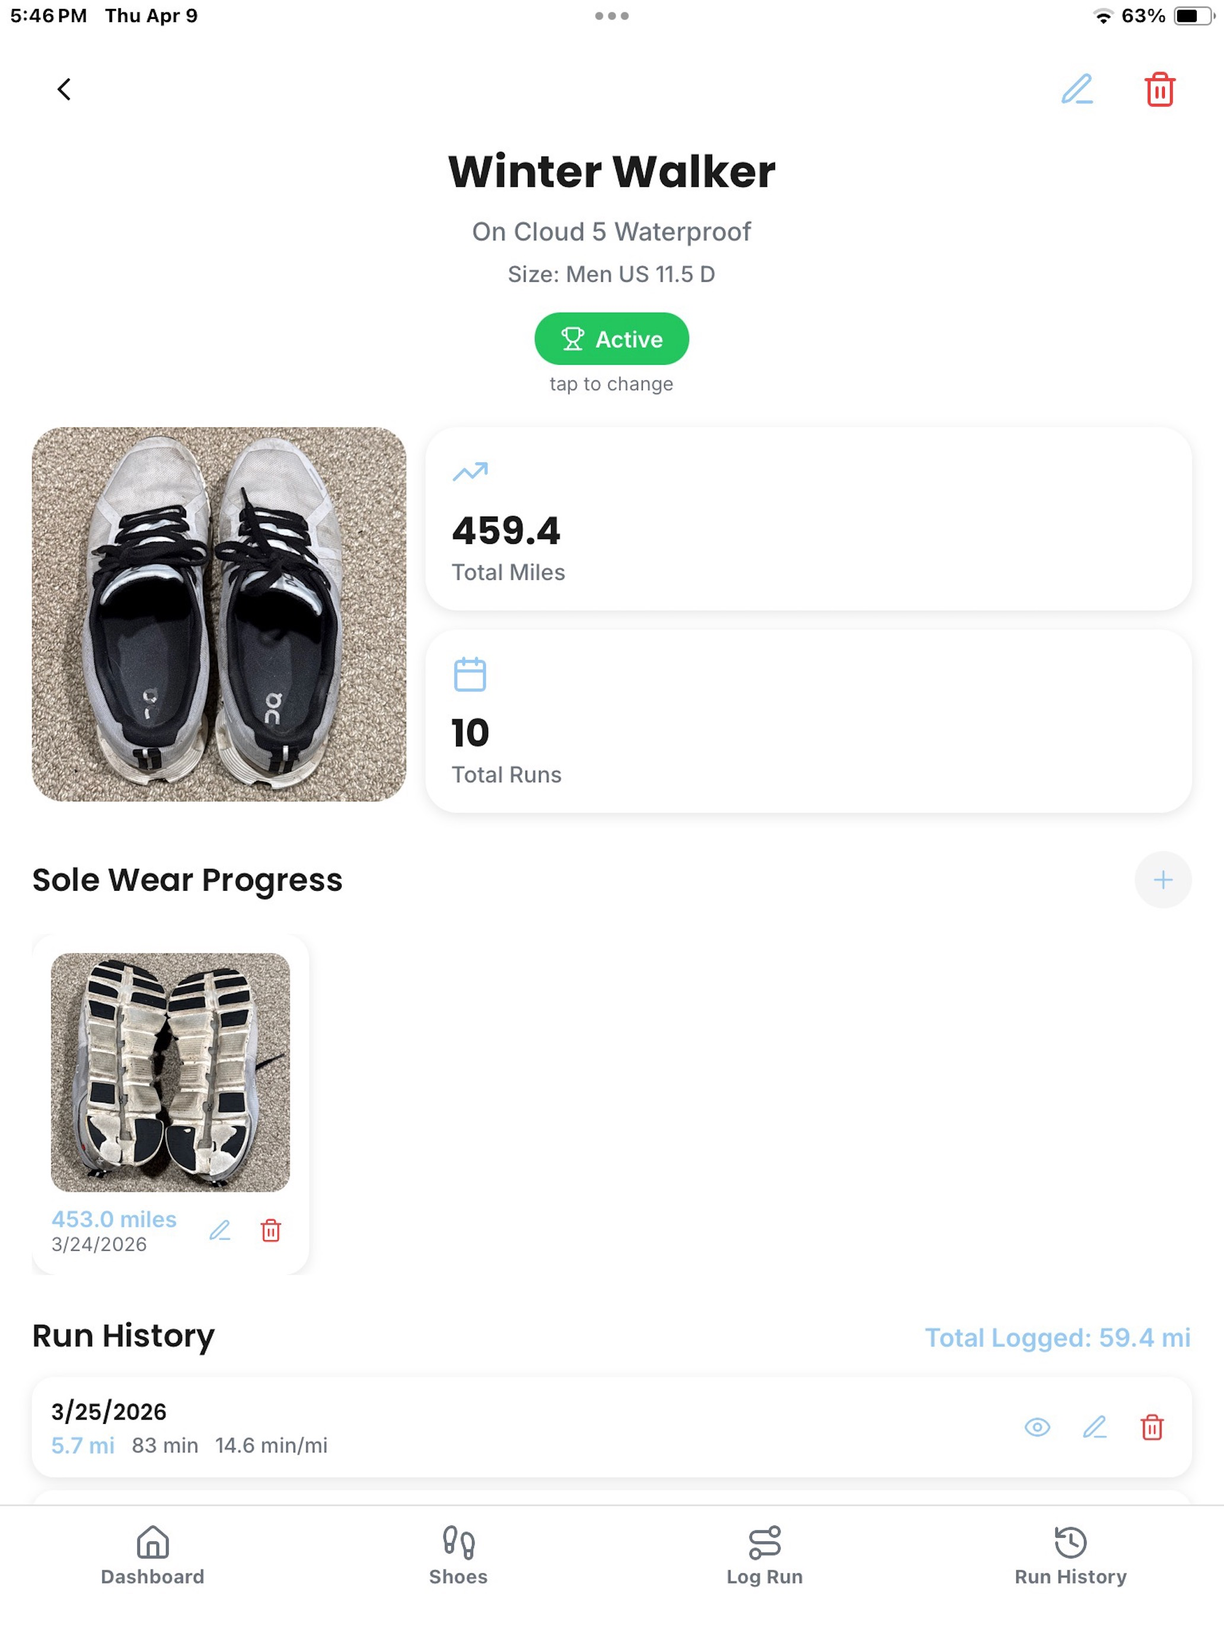This screenshot has width=1224, height=1632.
Task: Open the main shoe photo
Action: [x=219, y=614]
